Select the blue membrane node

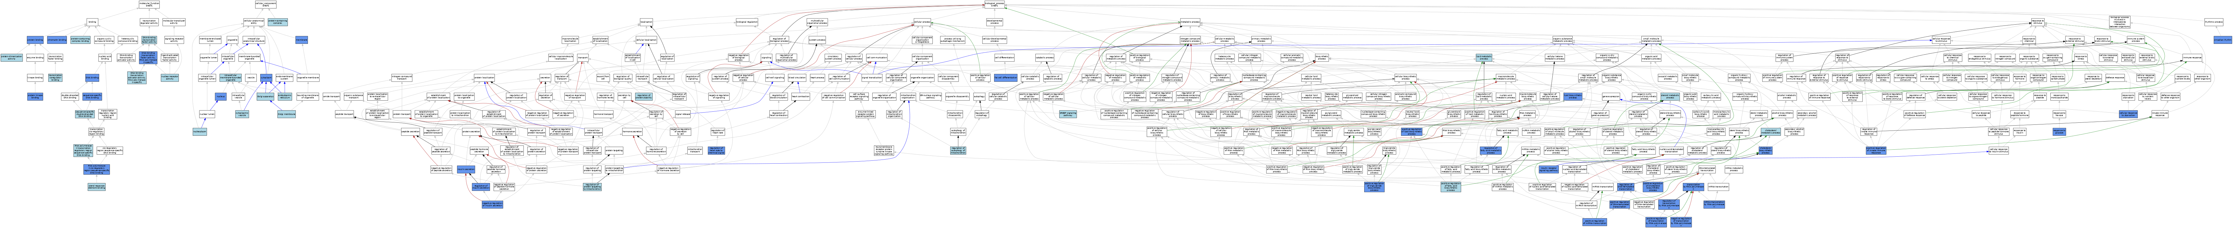point(302,40)
